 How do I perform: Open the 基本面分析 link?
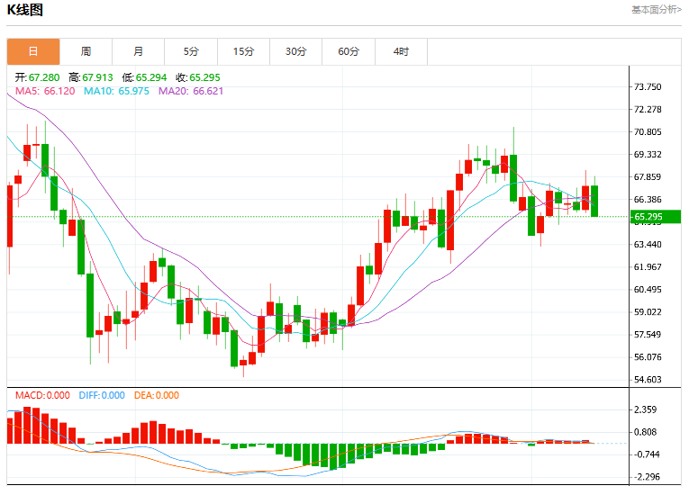tap(657, 10)
